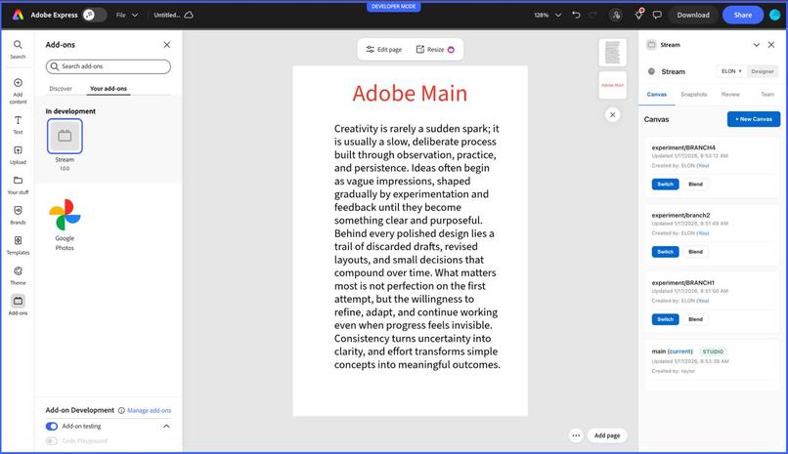Click the cloud sync status icon

tap(189, 15)
